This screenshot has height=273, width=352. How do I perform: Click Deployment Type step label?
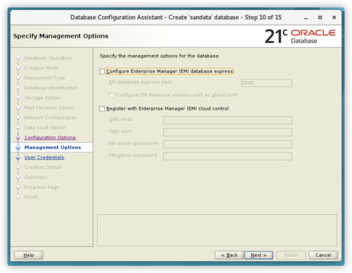click(45, 78)
